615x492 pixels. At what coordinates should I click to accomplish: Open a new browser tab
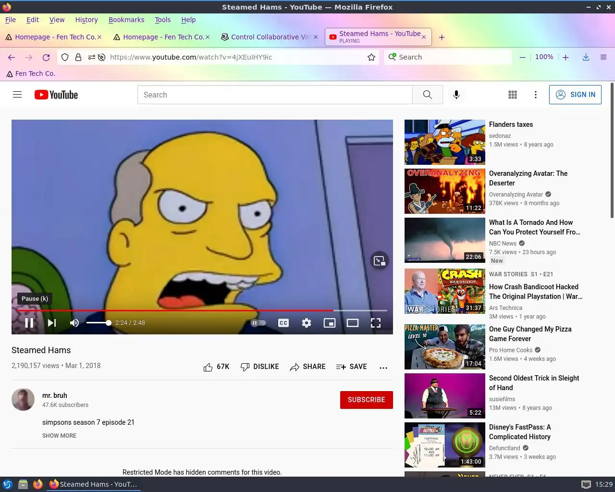442,37
